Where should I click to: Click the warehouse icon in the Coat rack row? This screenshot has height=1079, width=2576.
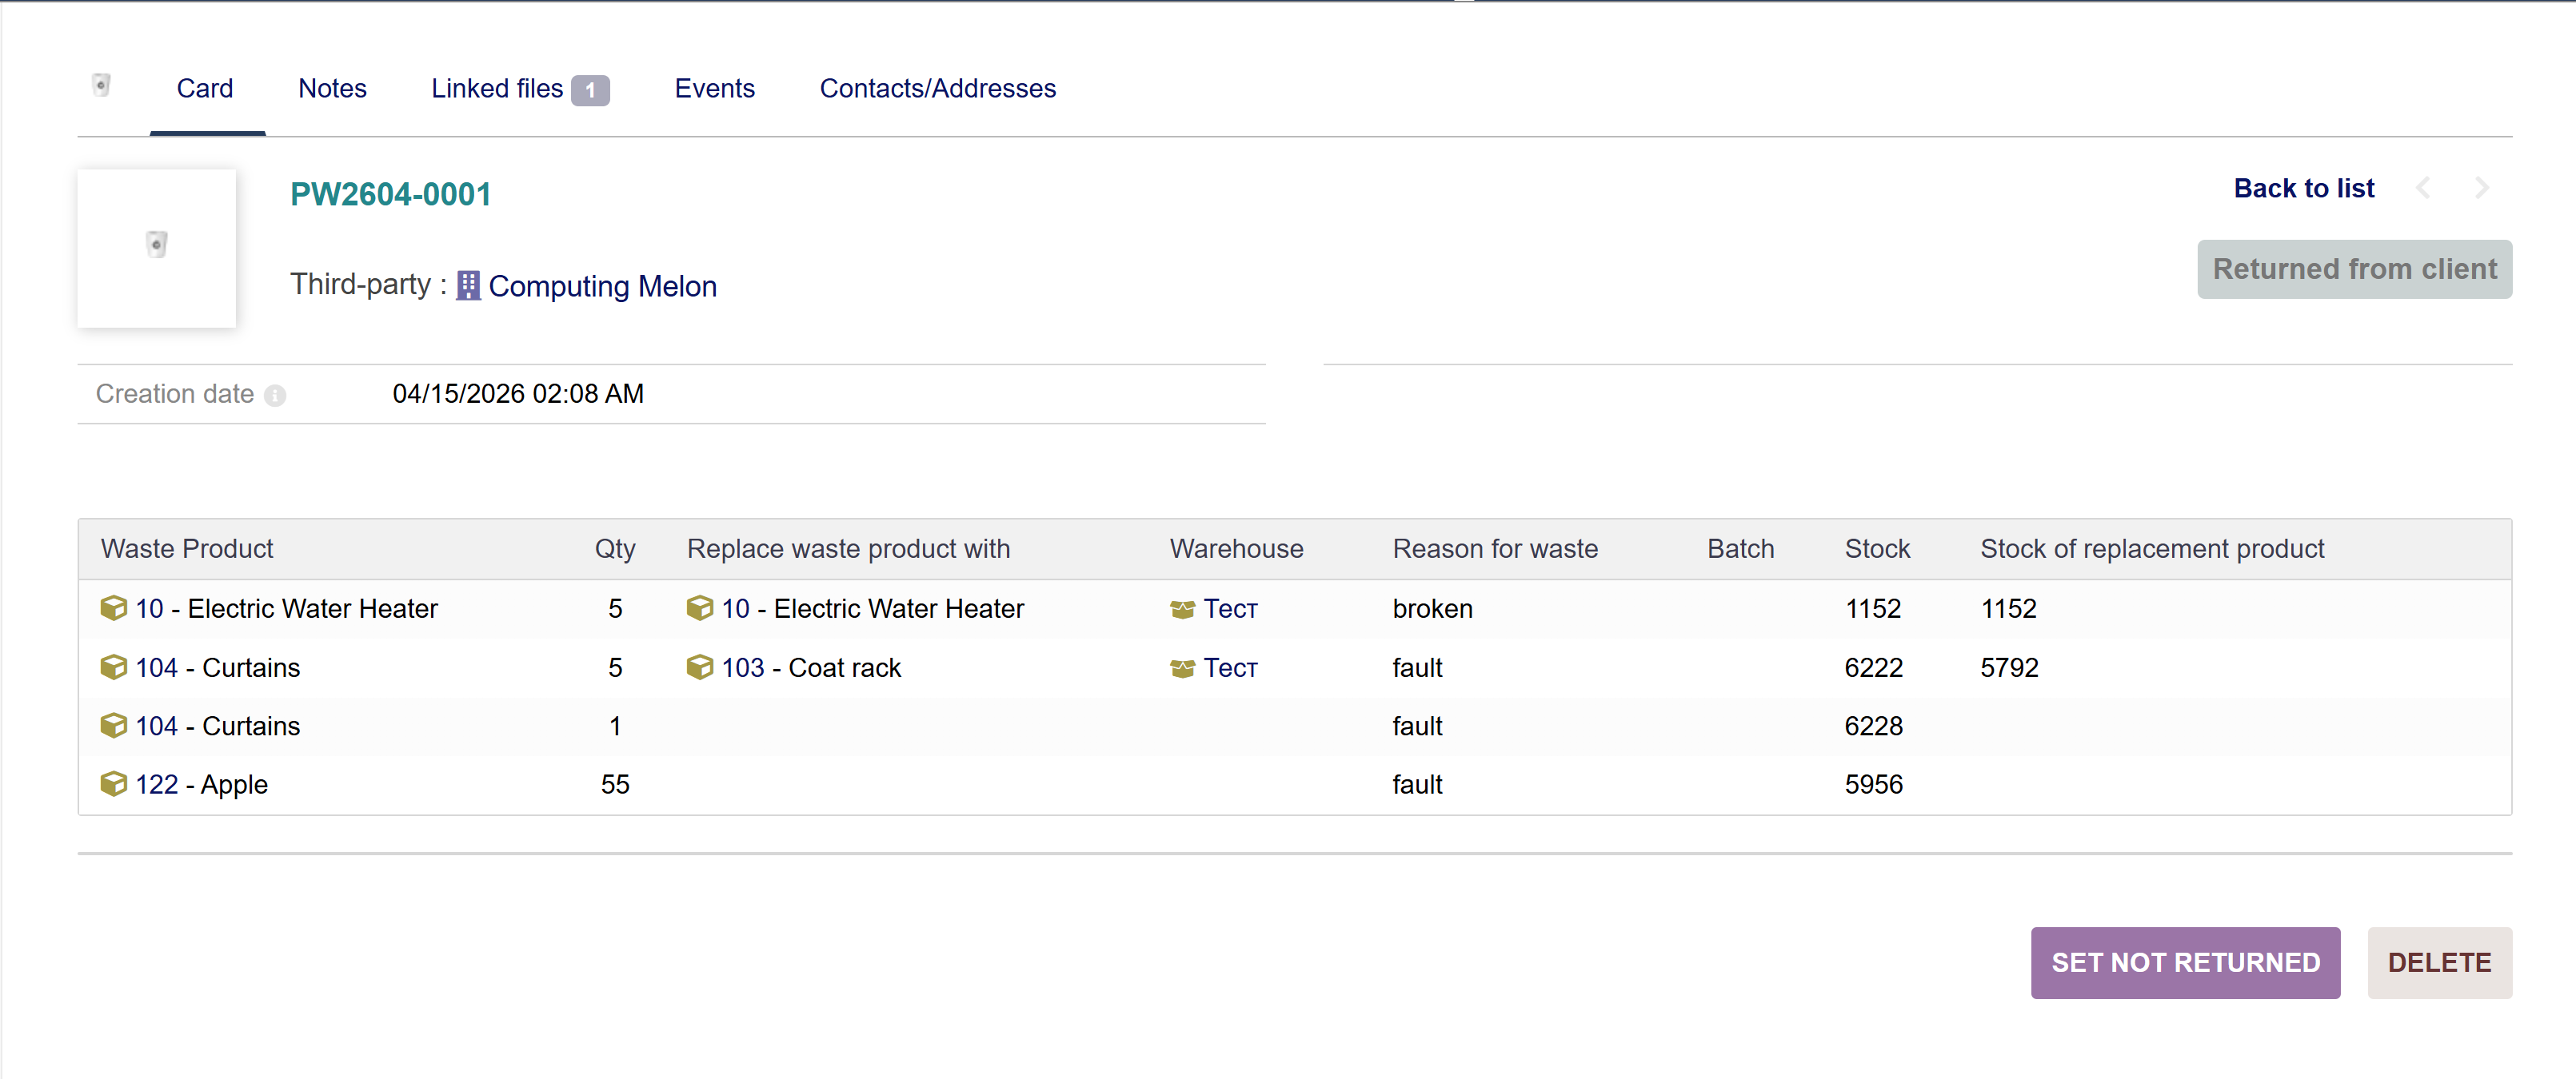tap(1182, 668)
